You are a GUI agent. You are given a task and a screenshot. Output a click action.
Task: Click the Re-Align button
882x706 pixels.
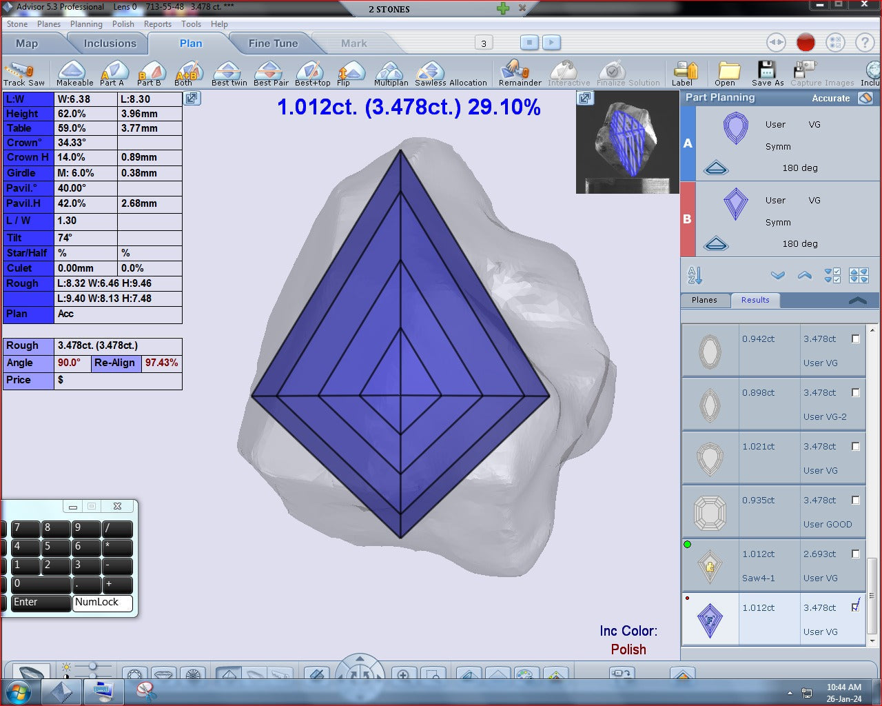115,363
